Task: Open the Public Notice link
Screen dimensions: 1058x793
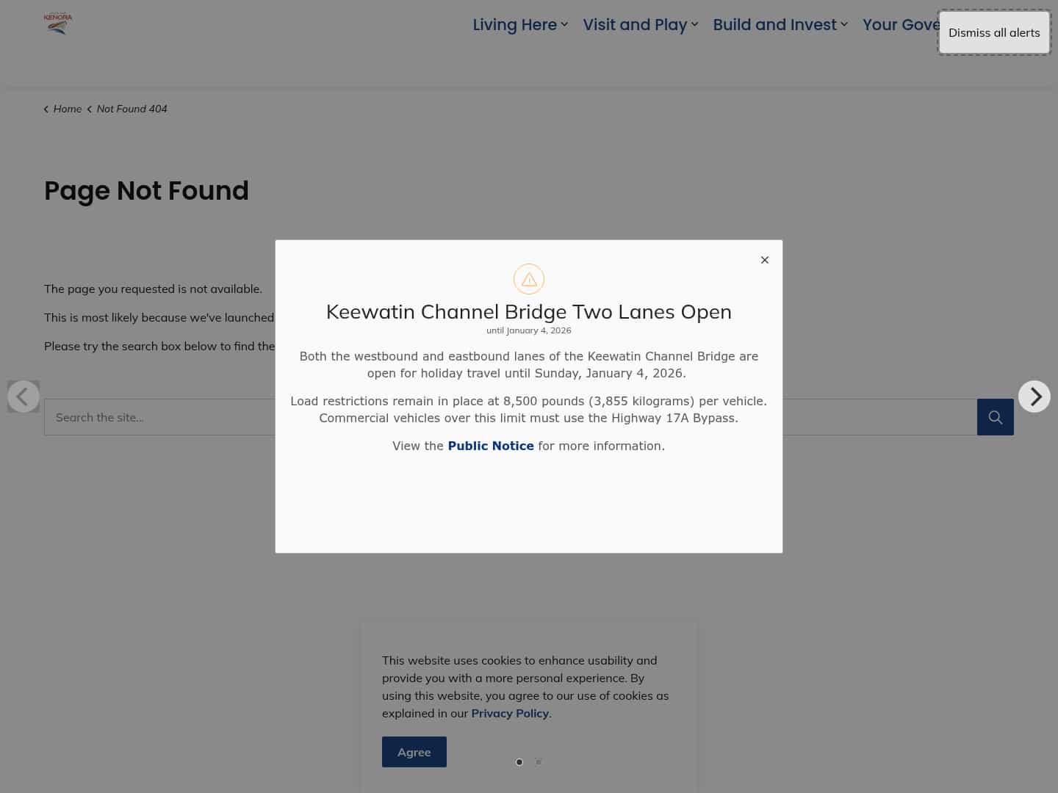Action: [491, 446]
